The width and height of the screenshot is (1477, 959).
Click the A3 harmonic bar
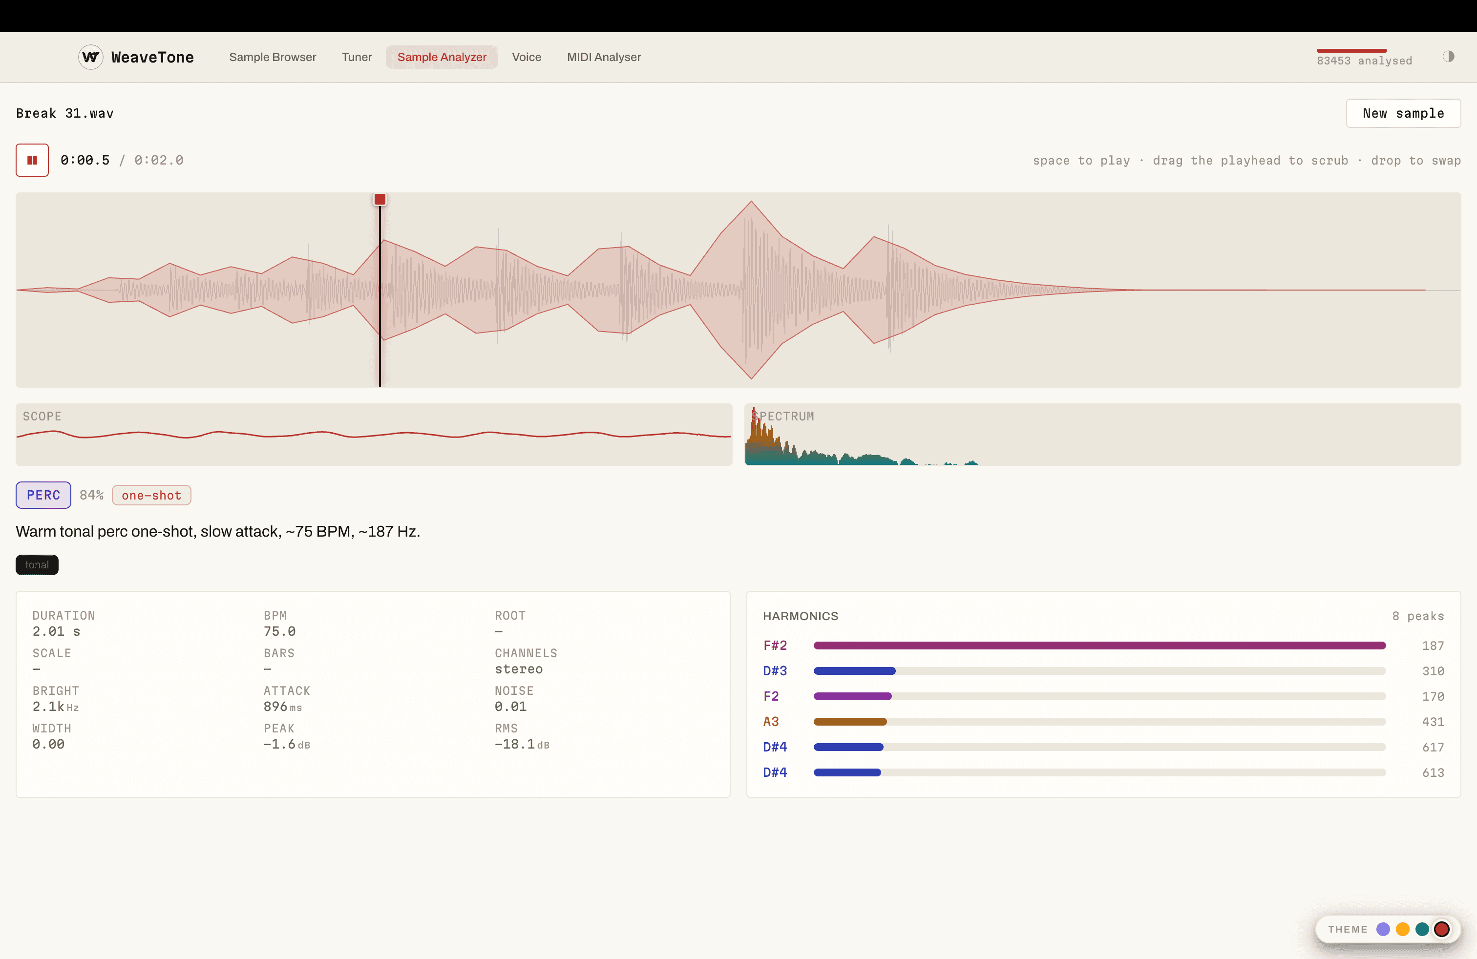[1099, 722]
